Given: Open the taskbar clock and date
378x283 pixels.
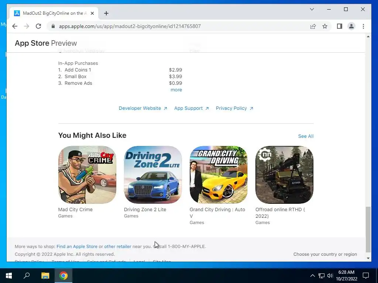Looking at the screenshot, I should 347,276.
